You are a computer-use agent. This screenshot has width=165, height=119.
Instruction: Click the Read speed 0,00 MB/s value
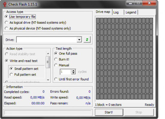coord(37,97)
